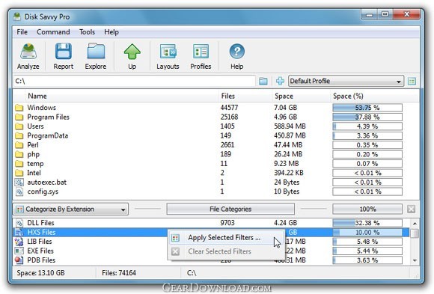The height and width of the screenshot is (294, 434).
Task: Click the C:\ path input field
Action: click(134, 81)
